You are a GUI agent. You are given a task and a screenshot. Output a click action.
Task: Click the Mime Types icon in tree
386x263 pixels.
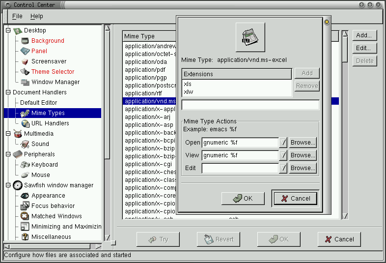pos(25,113)
